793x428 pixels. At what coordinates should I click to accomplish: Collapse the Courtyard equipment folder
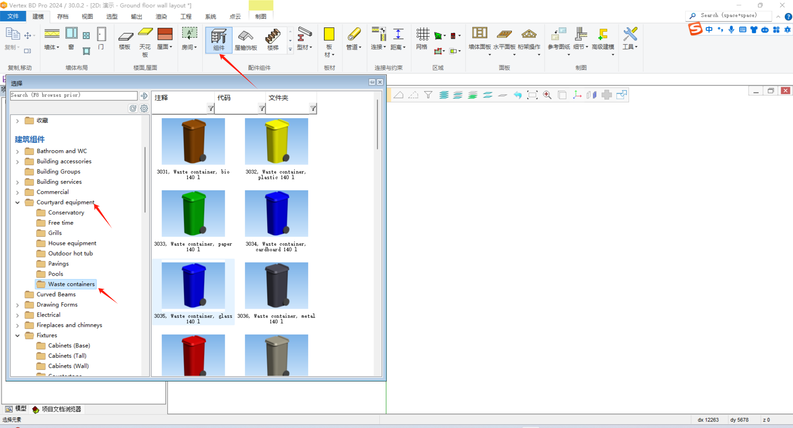coord(18,203)
